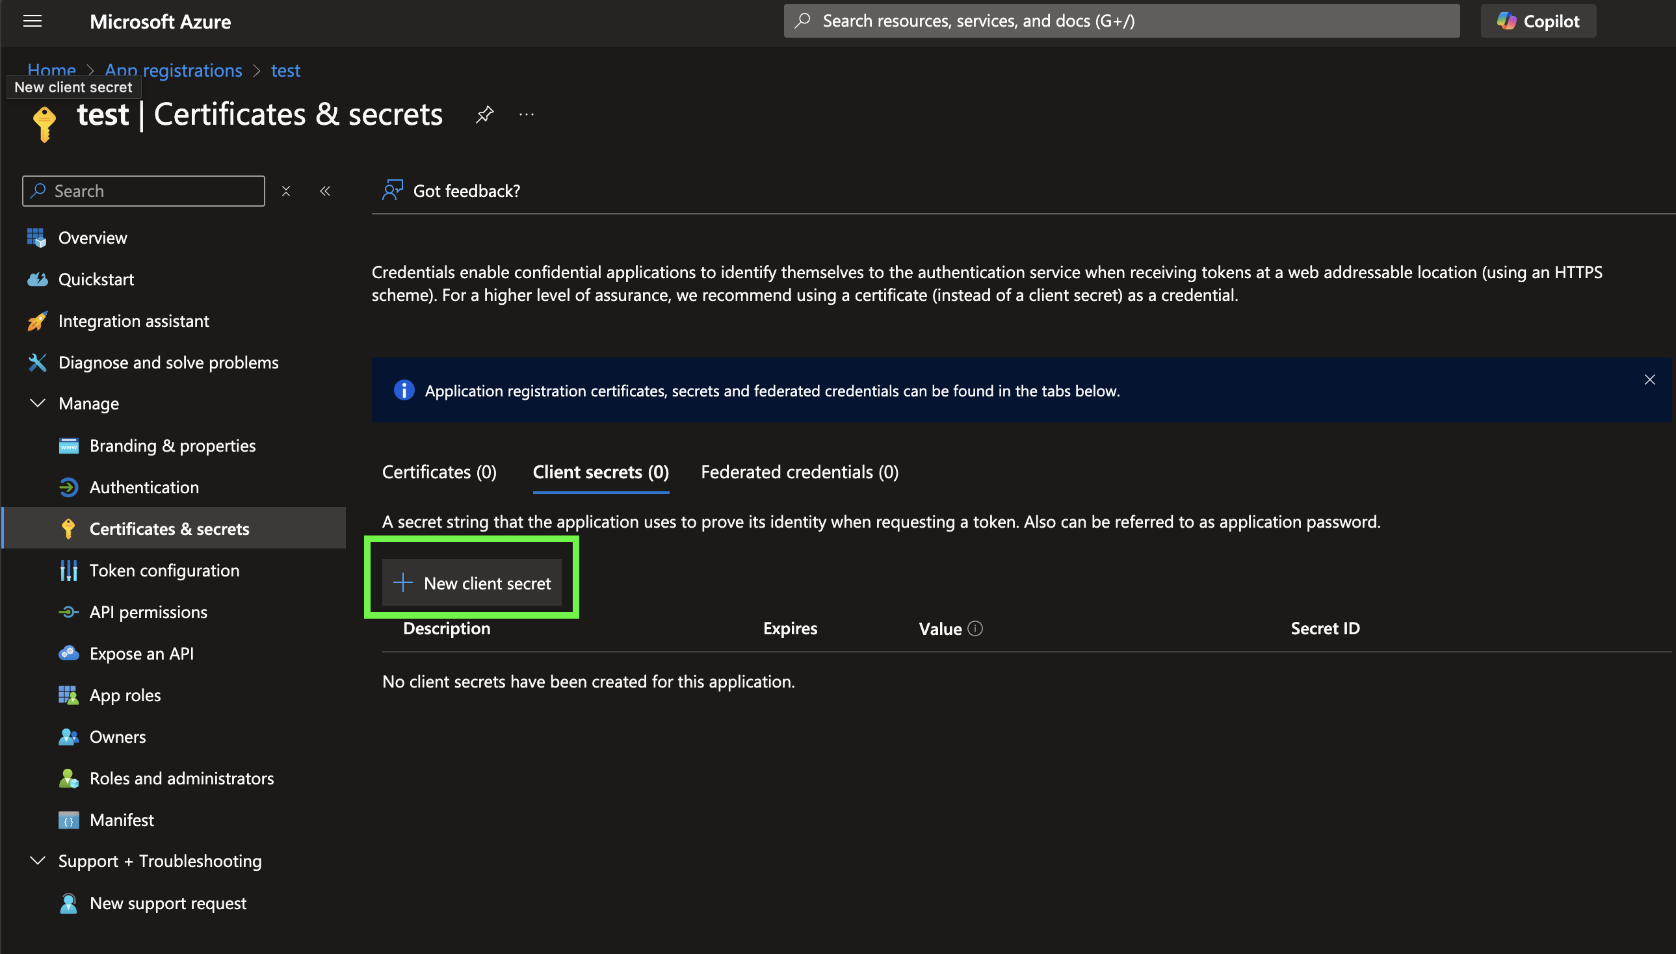Click the Value column info icon
1676x954 pixels.
point(975,628)
